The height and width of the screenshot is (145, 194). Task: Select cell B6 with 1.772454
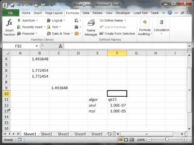(x=40, y=70)
